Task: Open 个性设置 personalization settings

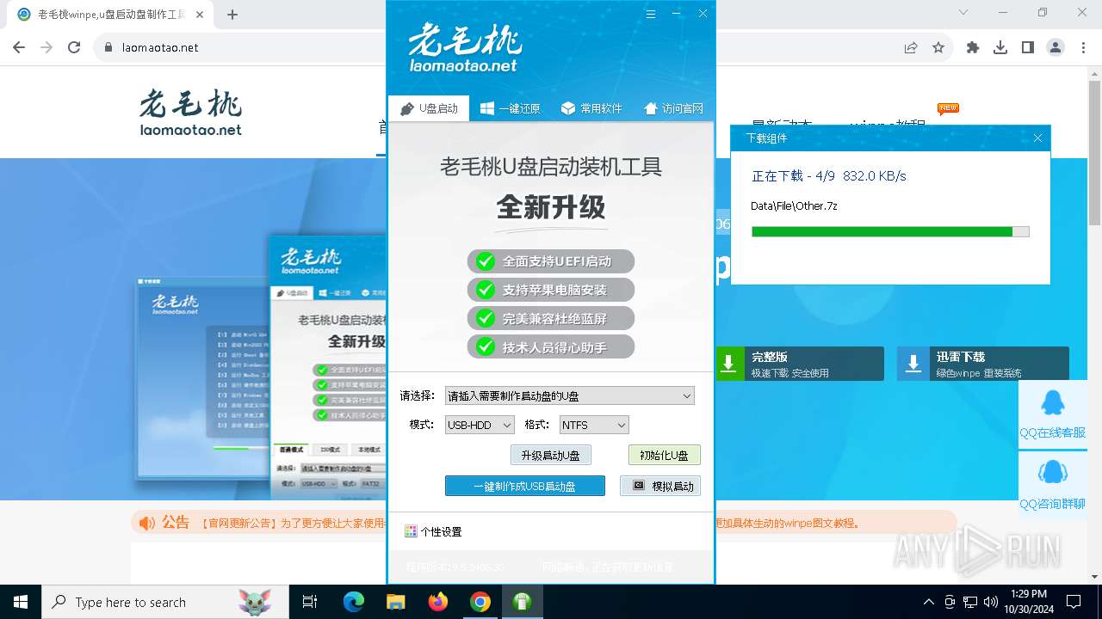Action: tap(433, 531)
